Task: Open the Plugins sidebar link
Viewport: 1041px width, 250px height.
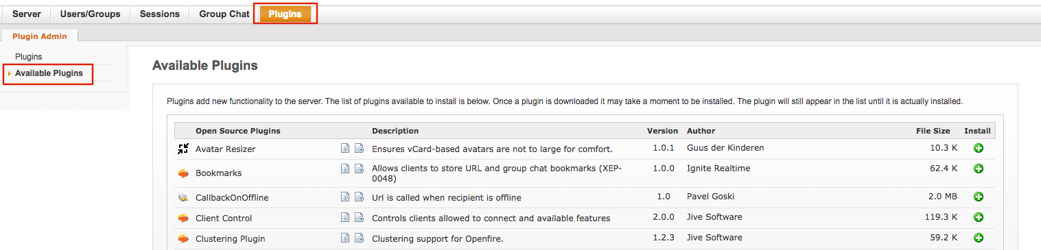Action: pos(29,57)
